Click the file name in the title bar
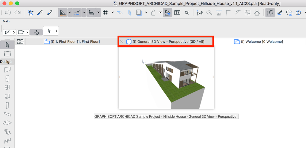The width and height of the screenshot is (306, 148). click(200, 3)
